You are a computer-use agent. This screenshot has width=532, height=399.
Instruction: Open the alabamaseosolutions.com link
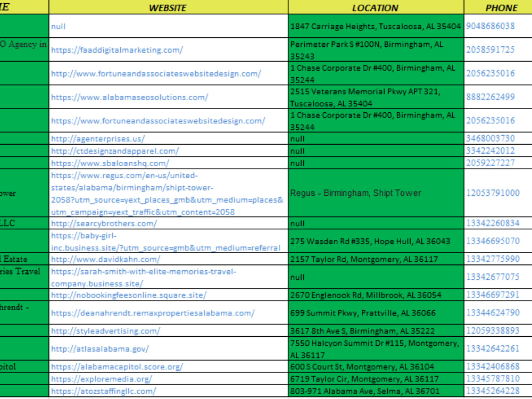(130, 97)
